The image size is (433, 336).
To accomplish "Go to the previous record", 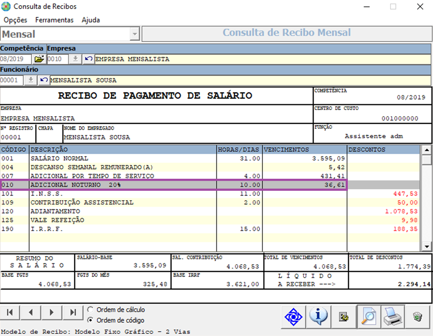I will (x=31, y=312).
